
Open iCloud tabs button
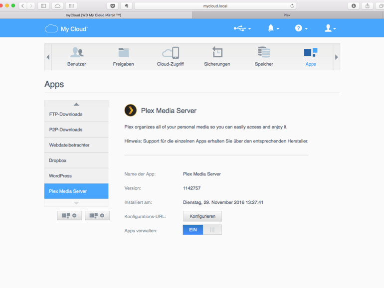click(57, 6)
